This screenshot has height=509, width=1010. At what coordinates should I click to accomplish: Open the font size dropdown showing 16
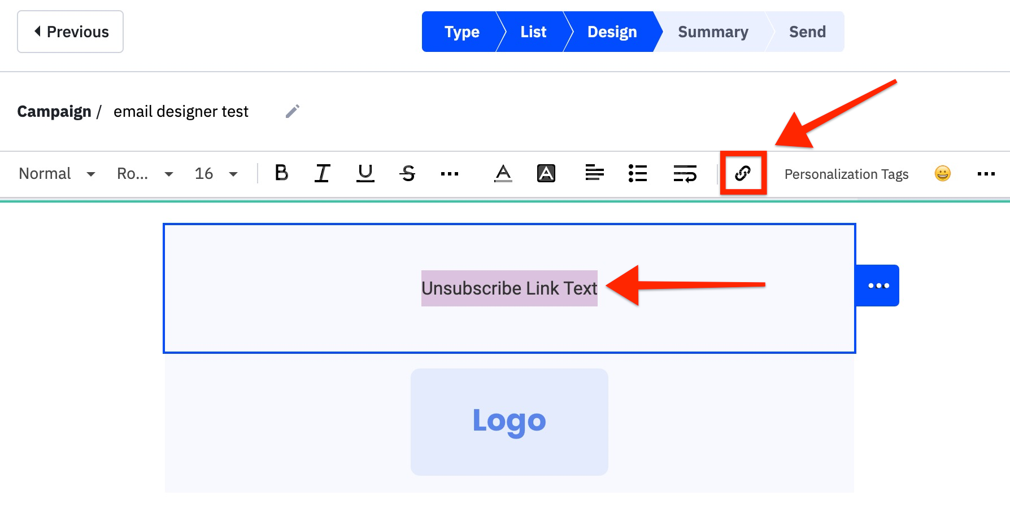215,174
